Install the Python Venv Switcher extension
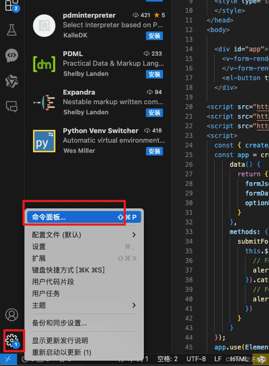Image resolution: width=269 pixels, height=366 pixels. [x=154, y=152]
